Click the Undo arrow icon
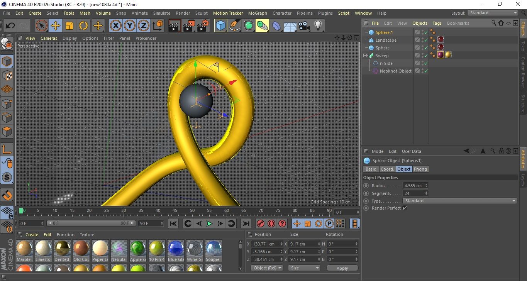Viewport: 527px width, 281px height. pyautogui.click(x=10, y=26)
